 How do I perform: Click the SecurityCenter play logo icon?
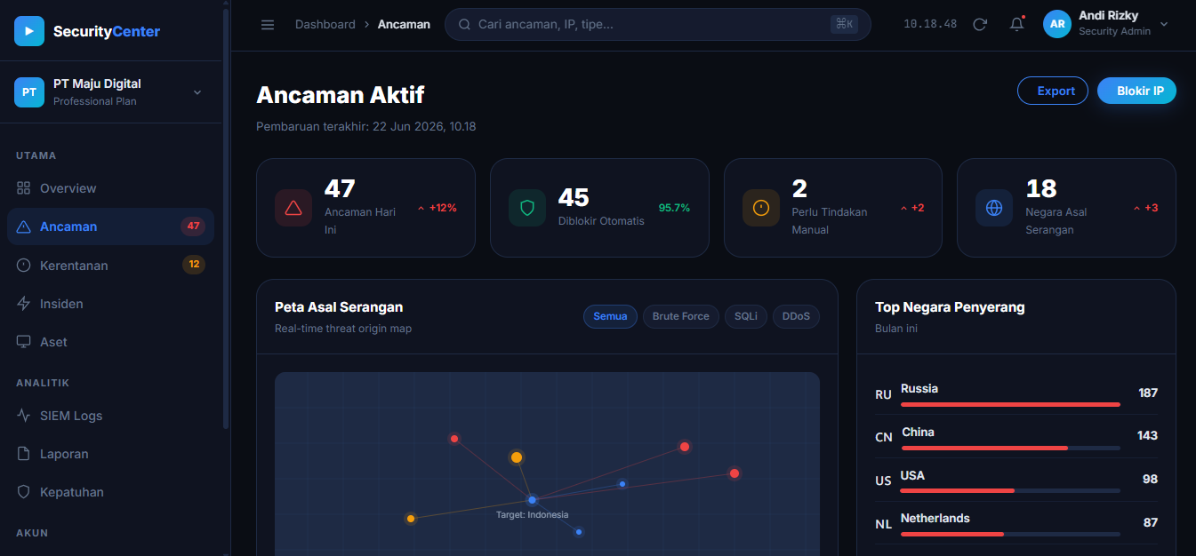pyautogui.click(x=29, y=31)
